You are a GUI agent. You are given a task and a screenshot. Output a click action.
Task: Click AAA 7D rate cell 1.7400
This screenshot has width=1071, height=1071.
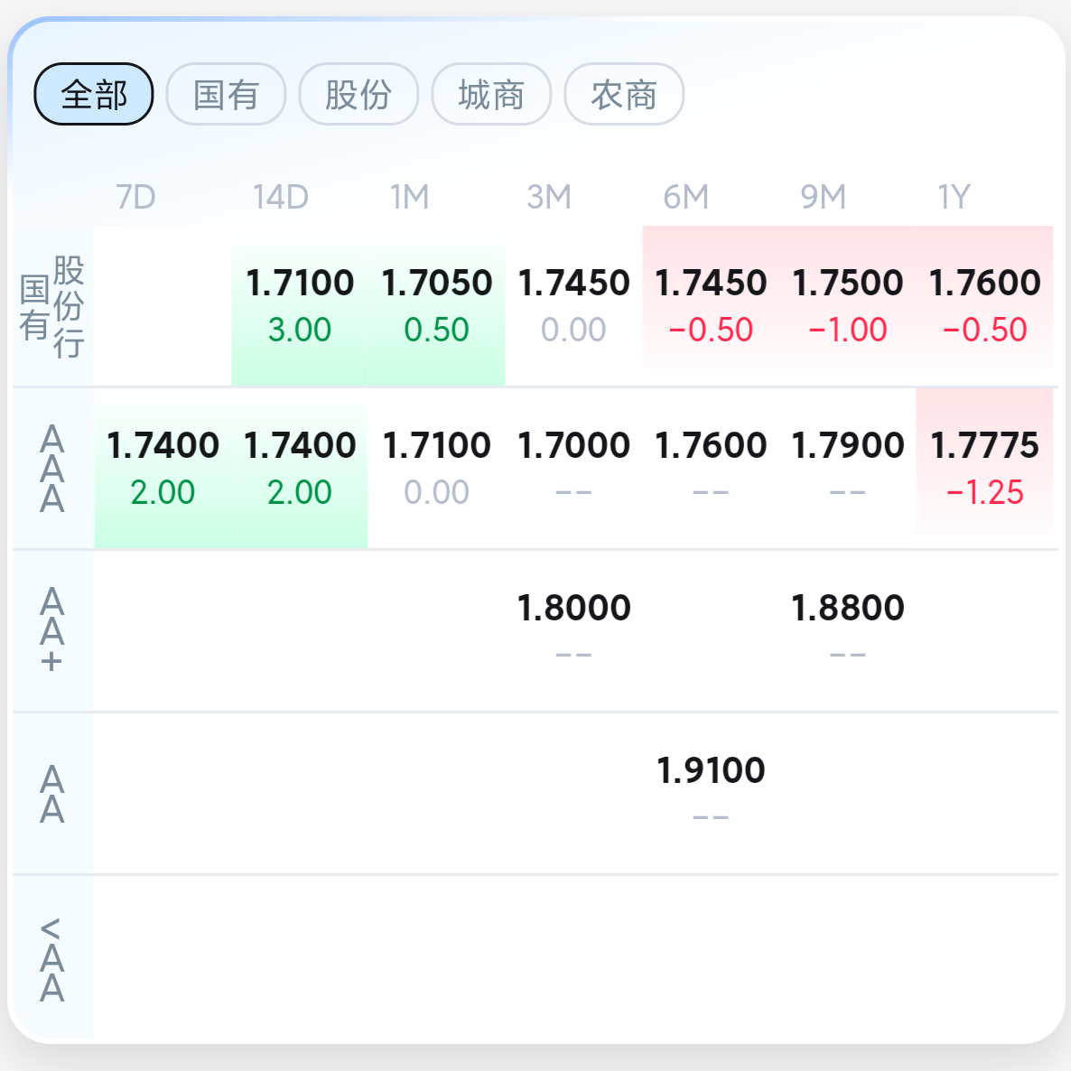tap(163, 468)
